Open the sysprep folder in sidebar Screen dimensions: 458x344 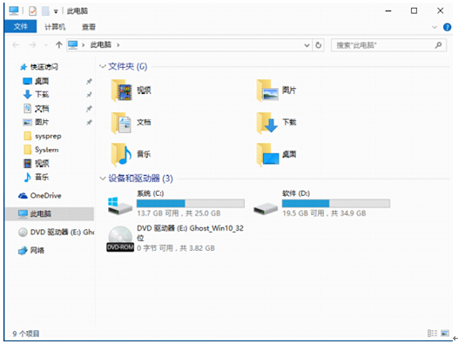[48, 136]
